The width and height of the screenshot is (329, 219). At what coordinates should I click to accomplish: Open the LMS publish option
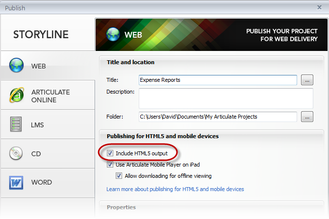(x=37, y=125)
